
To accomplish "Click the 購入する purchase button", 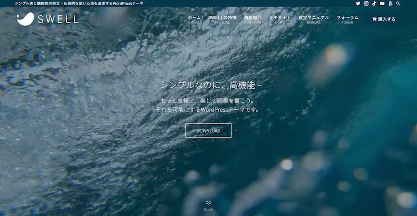I will (384, 19).
